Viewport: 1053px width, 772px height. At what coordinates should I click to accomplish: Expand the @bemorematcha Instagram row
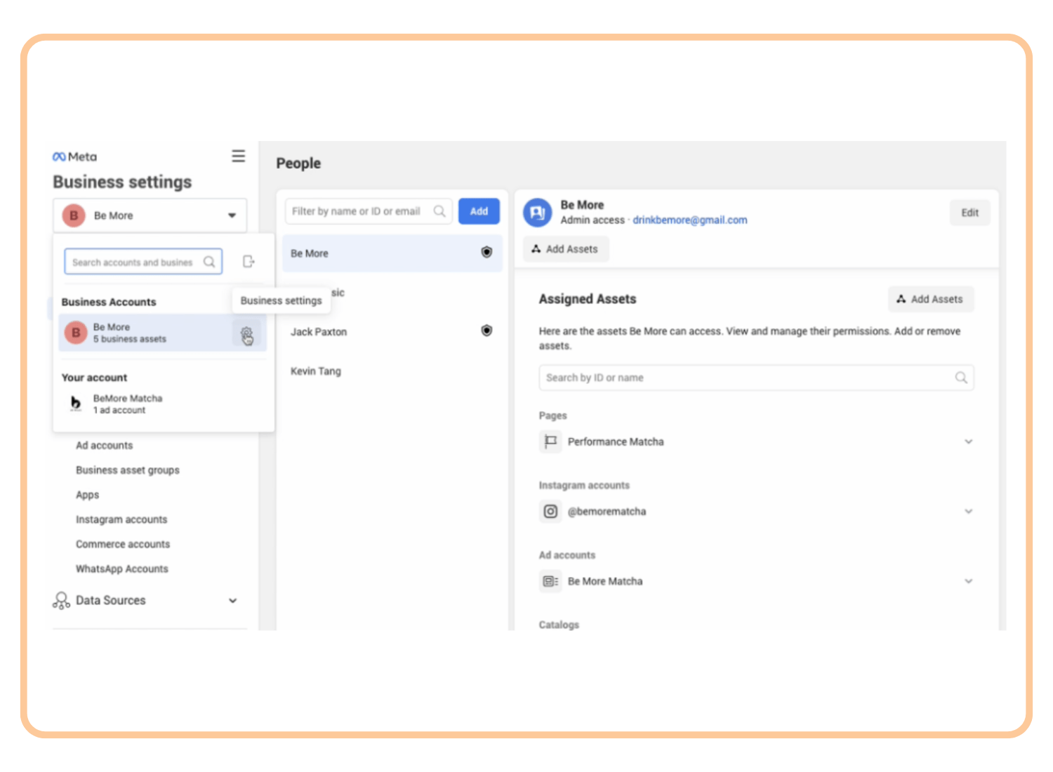pyautogui.click(x=969, y=511)
